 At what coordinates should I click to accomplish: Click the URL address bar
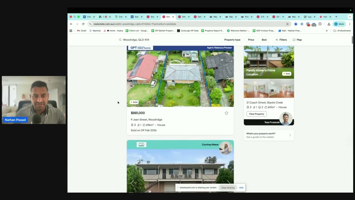(x=189, y=24)
